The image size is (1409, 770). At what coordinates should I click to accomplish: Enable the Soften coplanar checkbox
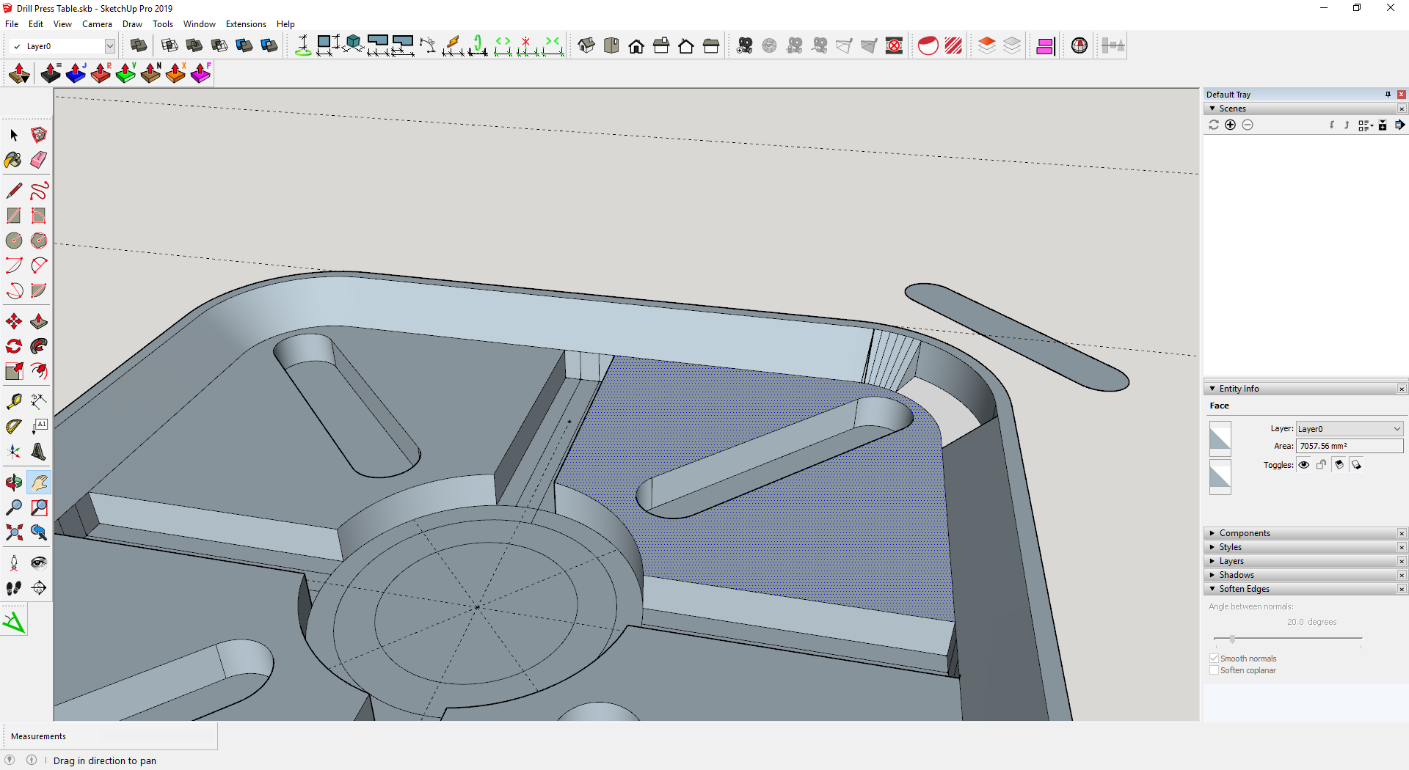[1214, 670]
